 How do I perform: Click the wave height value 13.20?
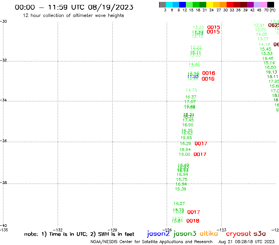pos(198,27)
